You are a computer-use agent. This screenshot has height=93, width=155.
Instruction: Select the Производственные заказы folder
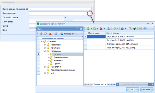coord(63,70)
